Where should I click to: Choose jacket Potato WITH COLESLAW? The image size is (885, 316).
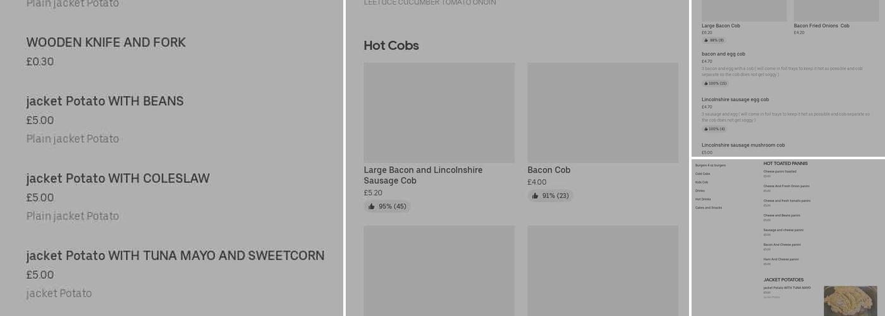(x=118, y=179)
